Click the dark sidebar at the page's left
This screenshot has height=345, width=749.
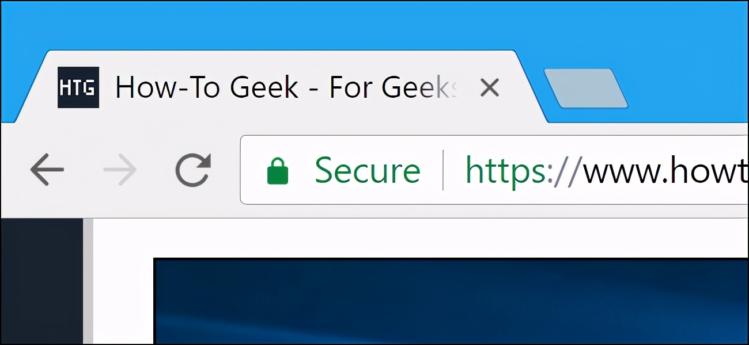(x=42, y=281)
